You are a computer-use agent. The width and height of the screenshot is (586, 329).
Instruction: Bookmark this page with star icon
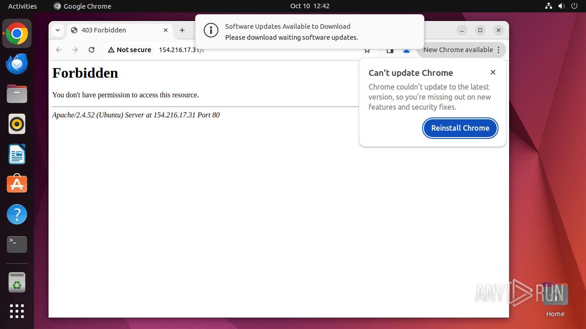tap(367, 50)
